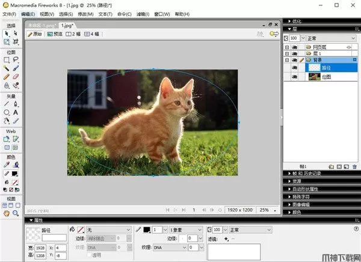The width and height of the screenshot is (361, 262).
Task: Delete the selected layer with trash icon
Action: click(355, 166)
